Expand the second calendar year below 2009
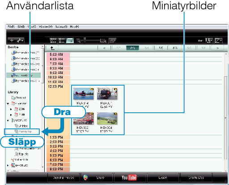Viewport: 229px width, 185px height. (x=11, y=115)
